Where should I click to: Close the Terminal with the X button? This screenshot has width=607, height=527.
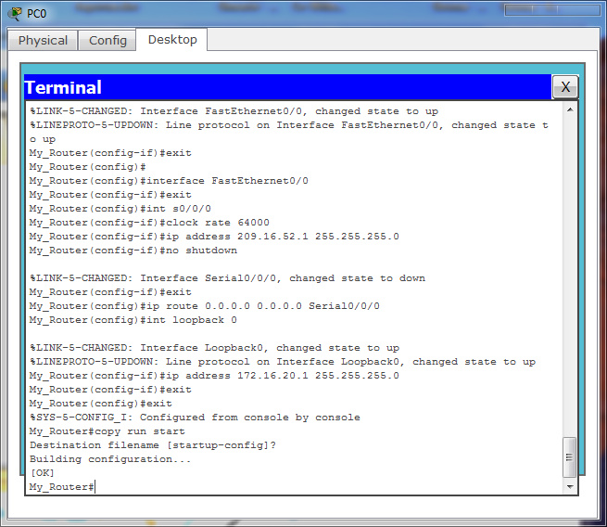coord(565,87)
